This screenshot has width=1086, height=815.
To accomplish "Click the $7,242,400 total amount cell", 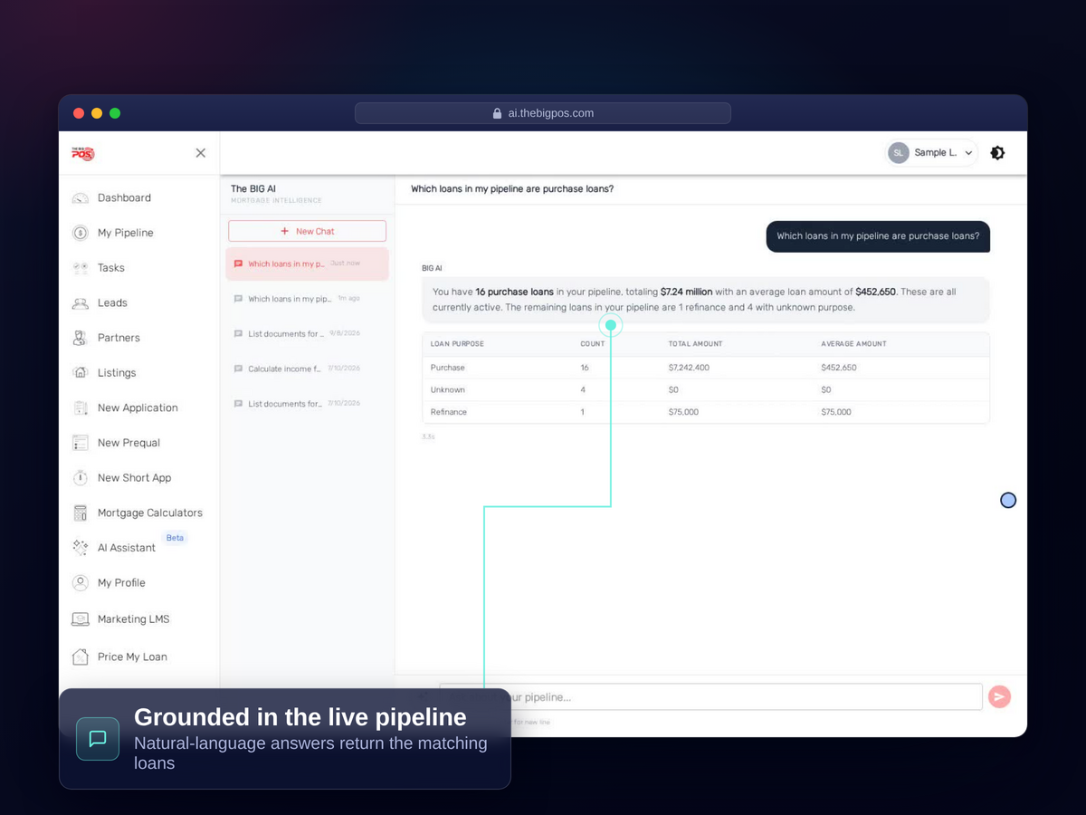I will coord(689,368).
